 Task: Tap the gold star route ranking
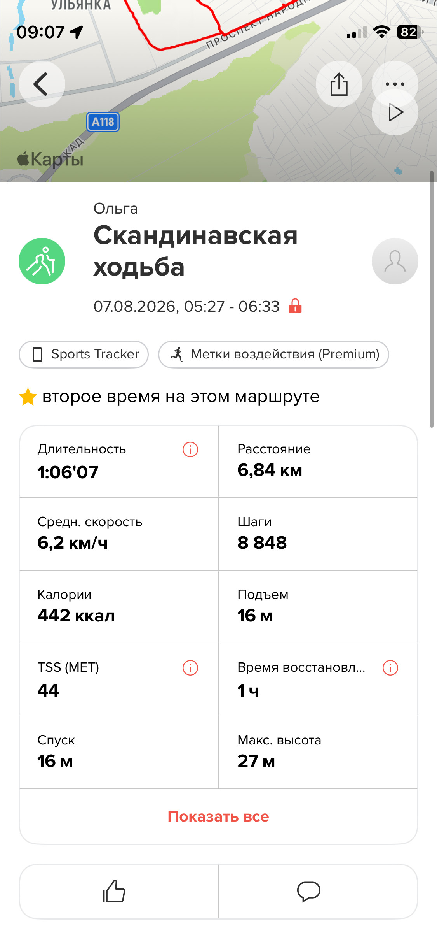click(28, 397)
